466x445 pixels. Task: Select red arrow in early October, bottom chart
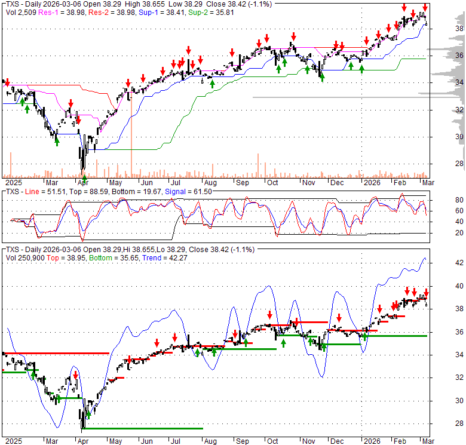tap(270, 314)
